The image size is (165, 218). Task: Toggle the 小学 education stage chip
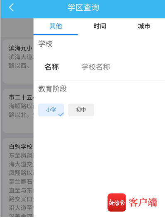tap(51, 110)
